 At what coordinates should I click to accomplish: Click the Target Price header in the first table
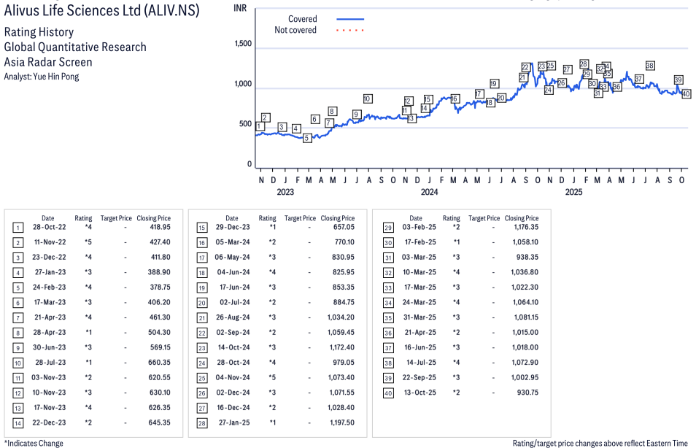coord(116,218)
